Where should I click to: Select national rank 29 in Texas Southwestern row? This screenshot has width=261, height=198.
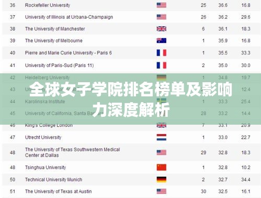click(x=203, y=152)
